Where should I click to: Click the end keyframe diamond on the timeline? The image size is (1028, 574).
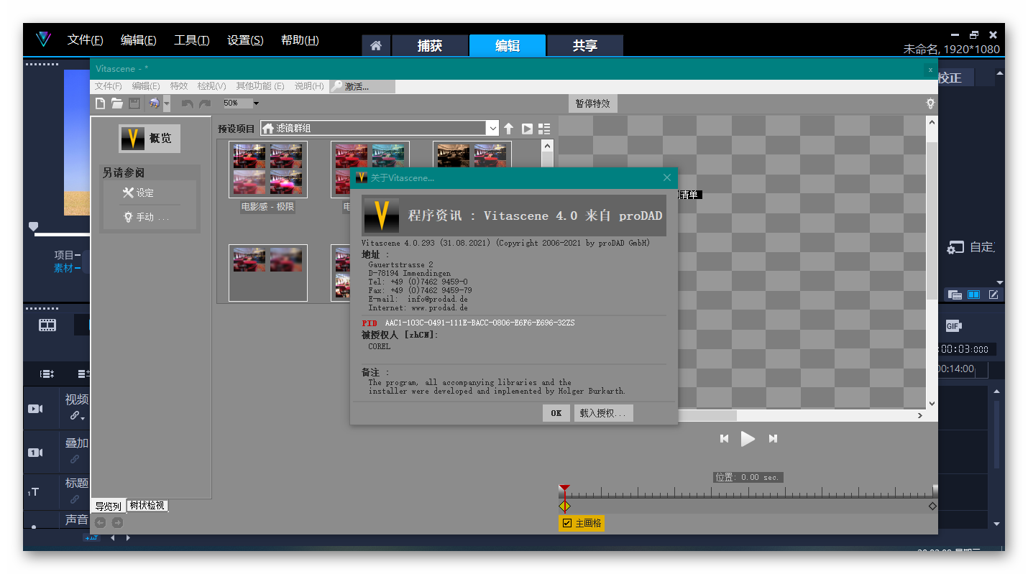click(x=932, y=506)
